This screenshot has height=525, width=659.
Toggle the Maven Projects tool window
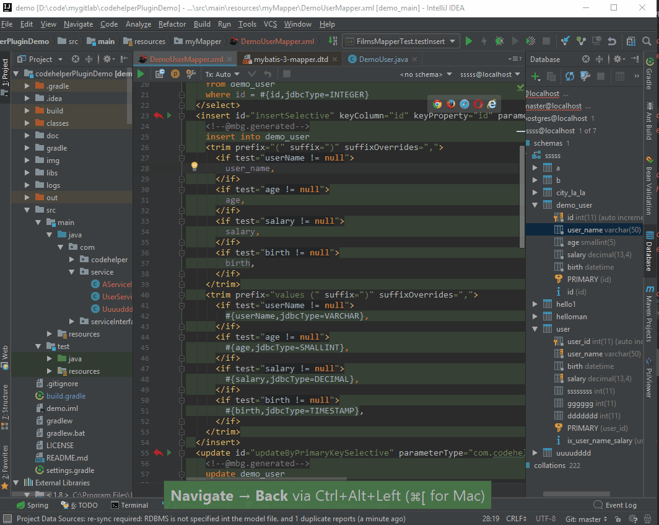click(x=650, y=314)
